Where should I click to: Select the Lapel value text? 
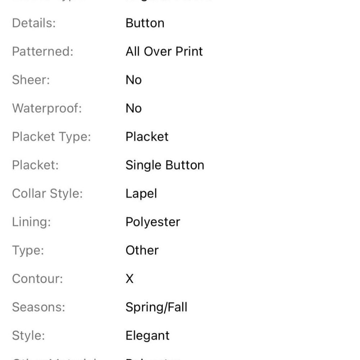pyautogui.click(x=141, y=194)
